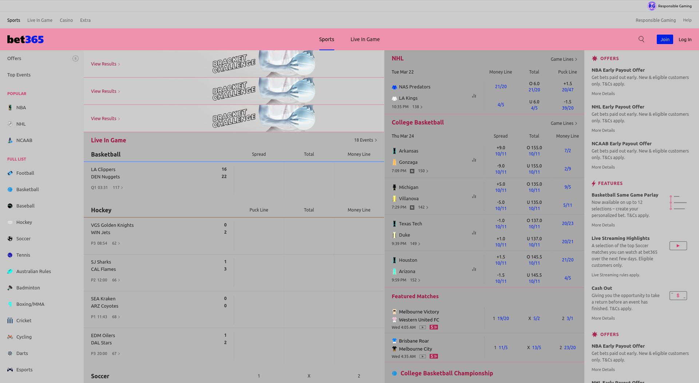Open Esports from the full list
699x383 pixels.
[24, 370]
